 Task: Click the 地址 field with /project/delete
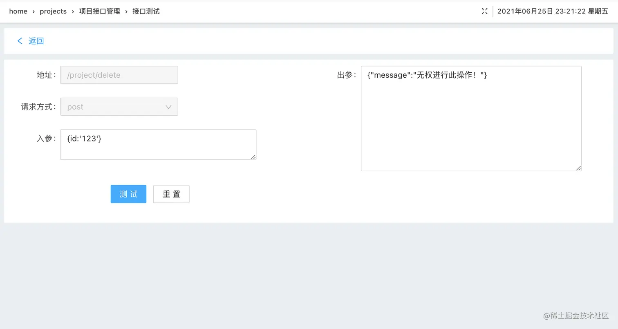pos(119,75)
